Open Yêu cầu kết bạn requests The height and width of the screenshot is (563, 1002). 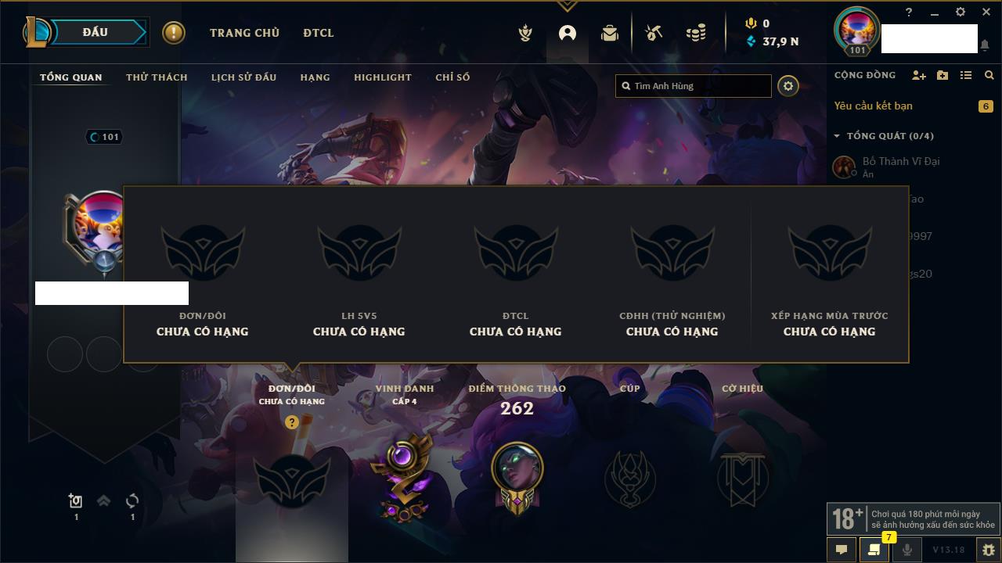(x=874, y=106)
